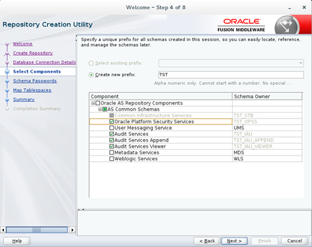Image resolution: width=312 pixels, height=247 pixels.
Task: Click the right scroll arrow of navigation pane
Action: [72, 230]
